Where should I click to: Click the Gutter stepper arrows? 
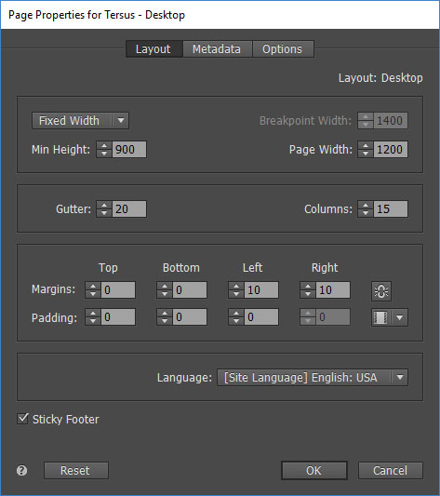[104, 209]
